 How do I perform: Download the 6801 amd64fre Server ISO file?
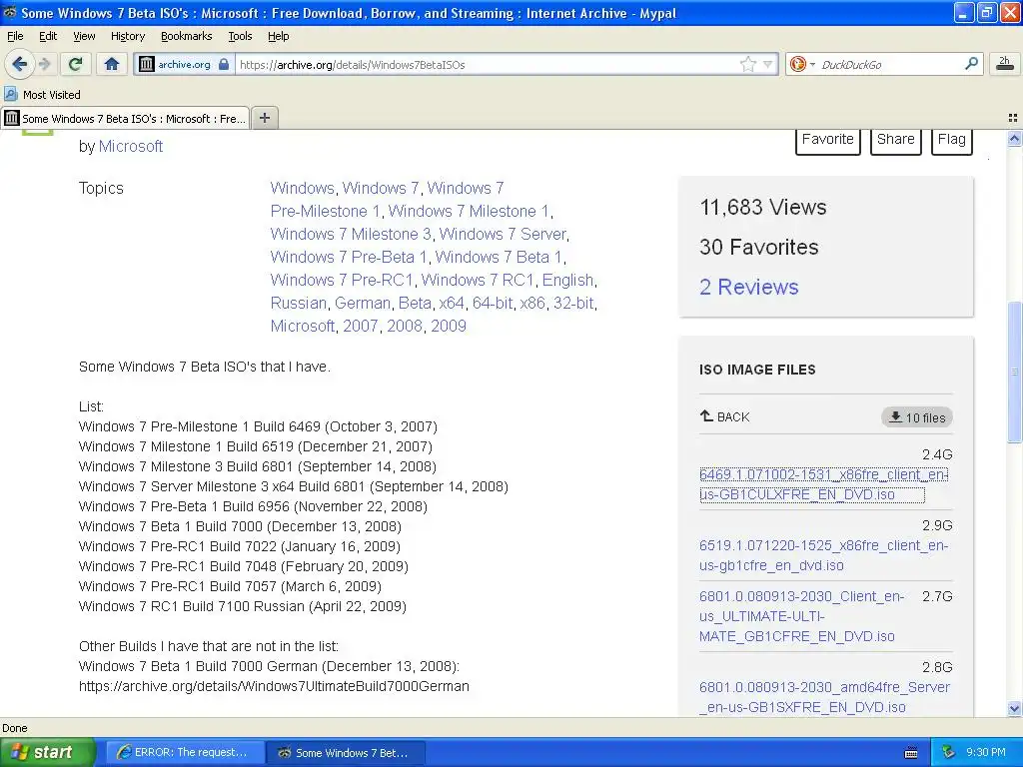pyautogui.click(x=824, y=697)
